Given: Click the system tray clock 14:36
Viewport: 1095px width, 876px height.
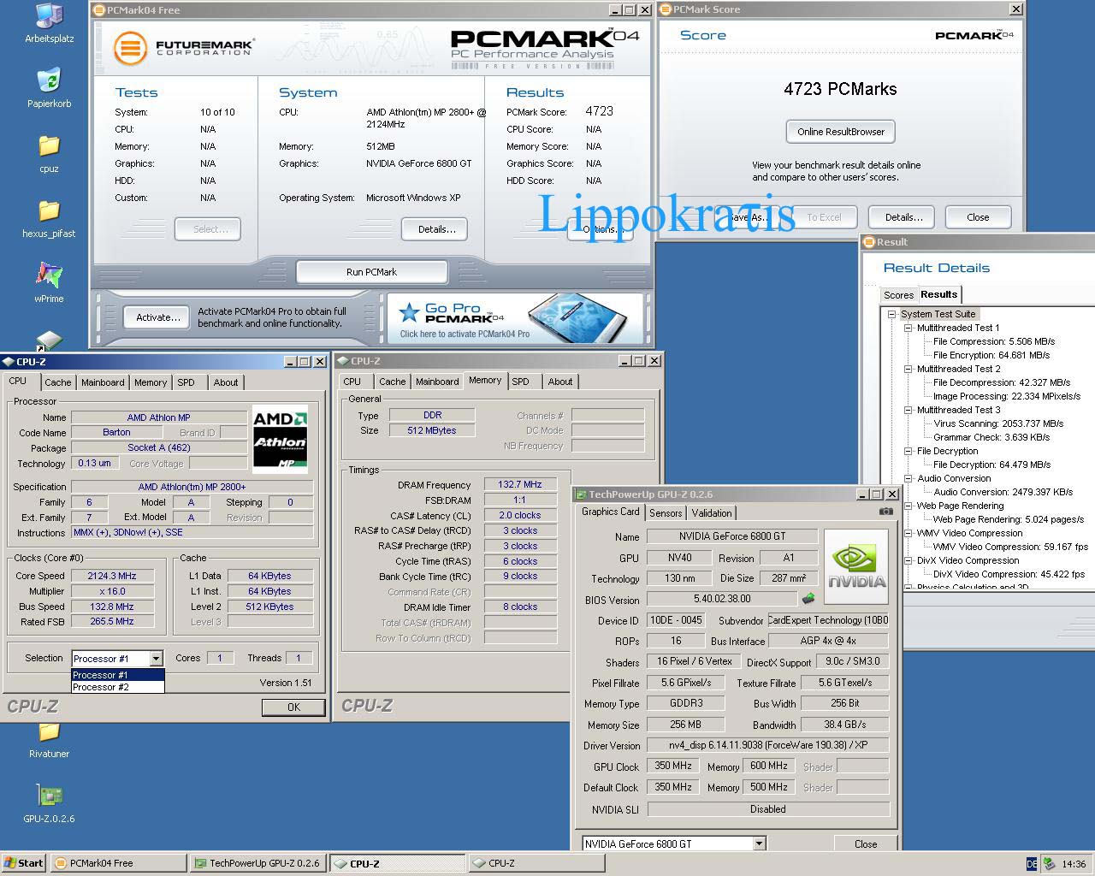Looking at the screenshot, I should point(1073,864).
